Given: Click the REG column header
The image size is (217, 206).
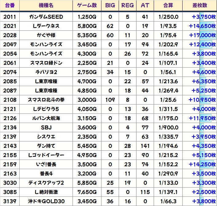Looking at the screenshot, I should click(x=128, y=6).
